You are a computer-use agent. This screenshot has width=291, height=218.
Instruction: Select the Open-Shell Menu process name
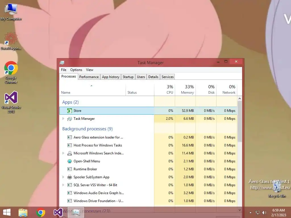[87, 161]
